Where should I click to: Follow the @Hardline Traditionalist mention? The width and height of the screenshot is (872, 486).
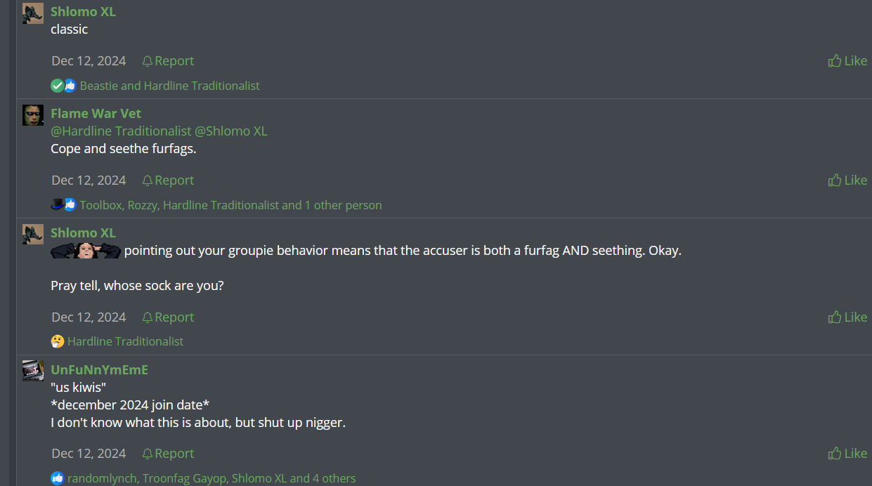click(121, 131)
